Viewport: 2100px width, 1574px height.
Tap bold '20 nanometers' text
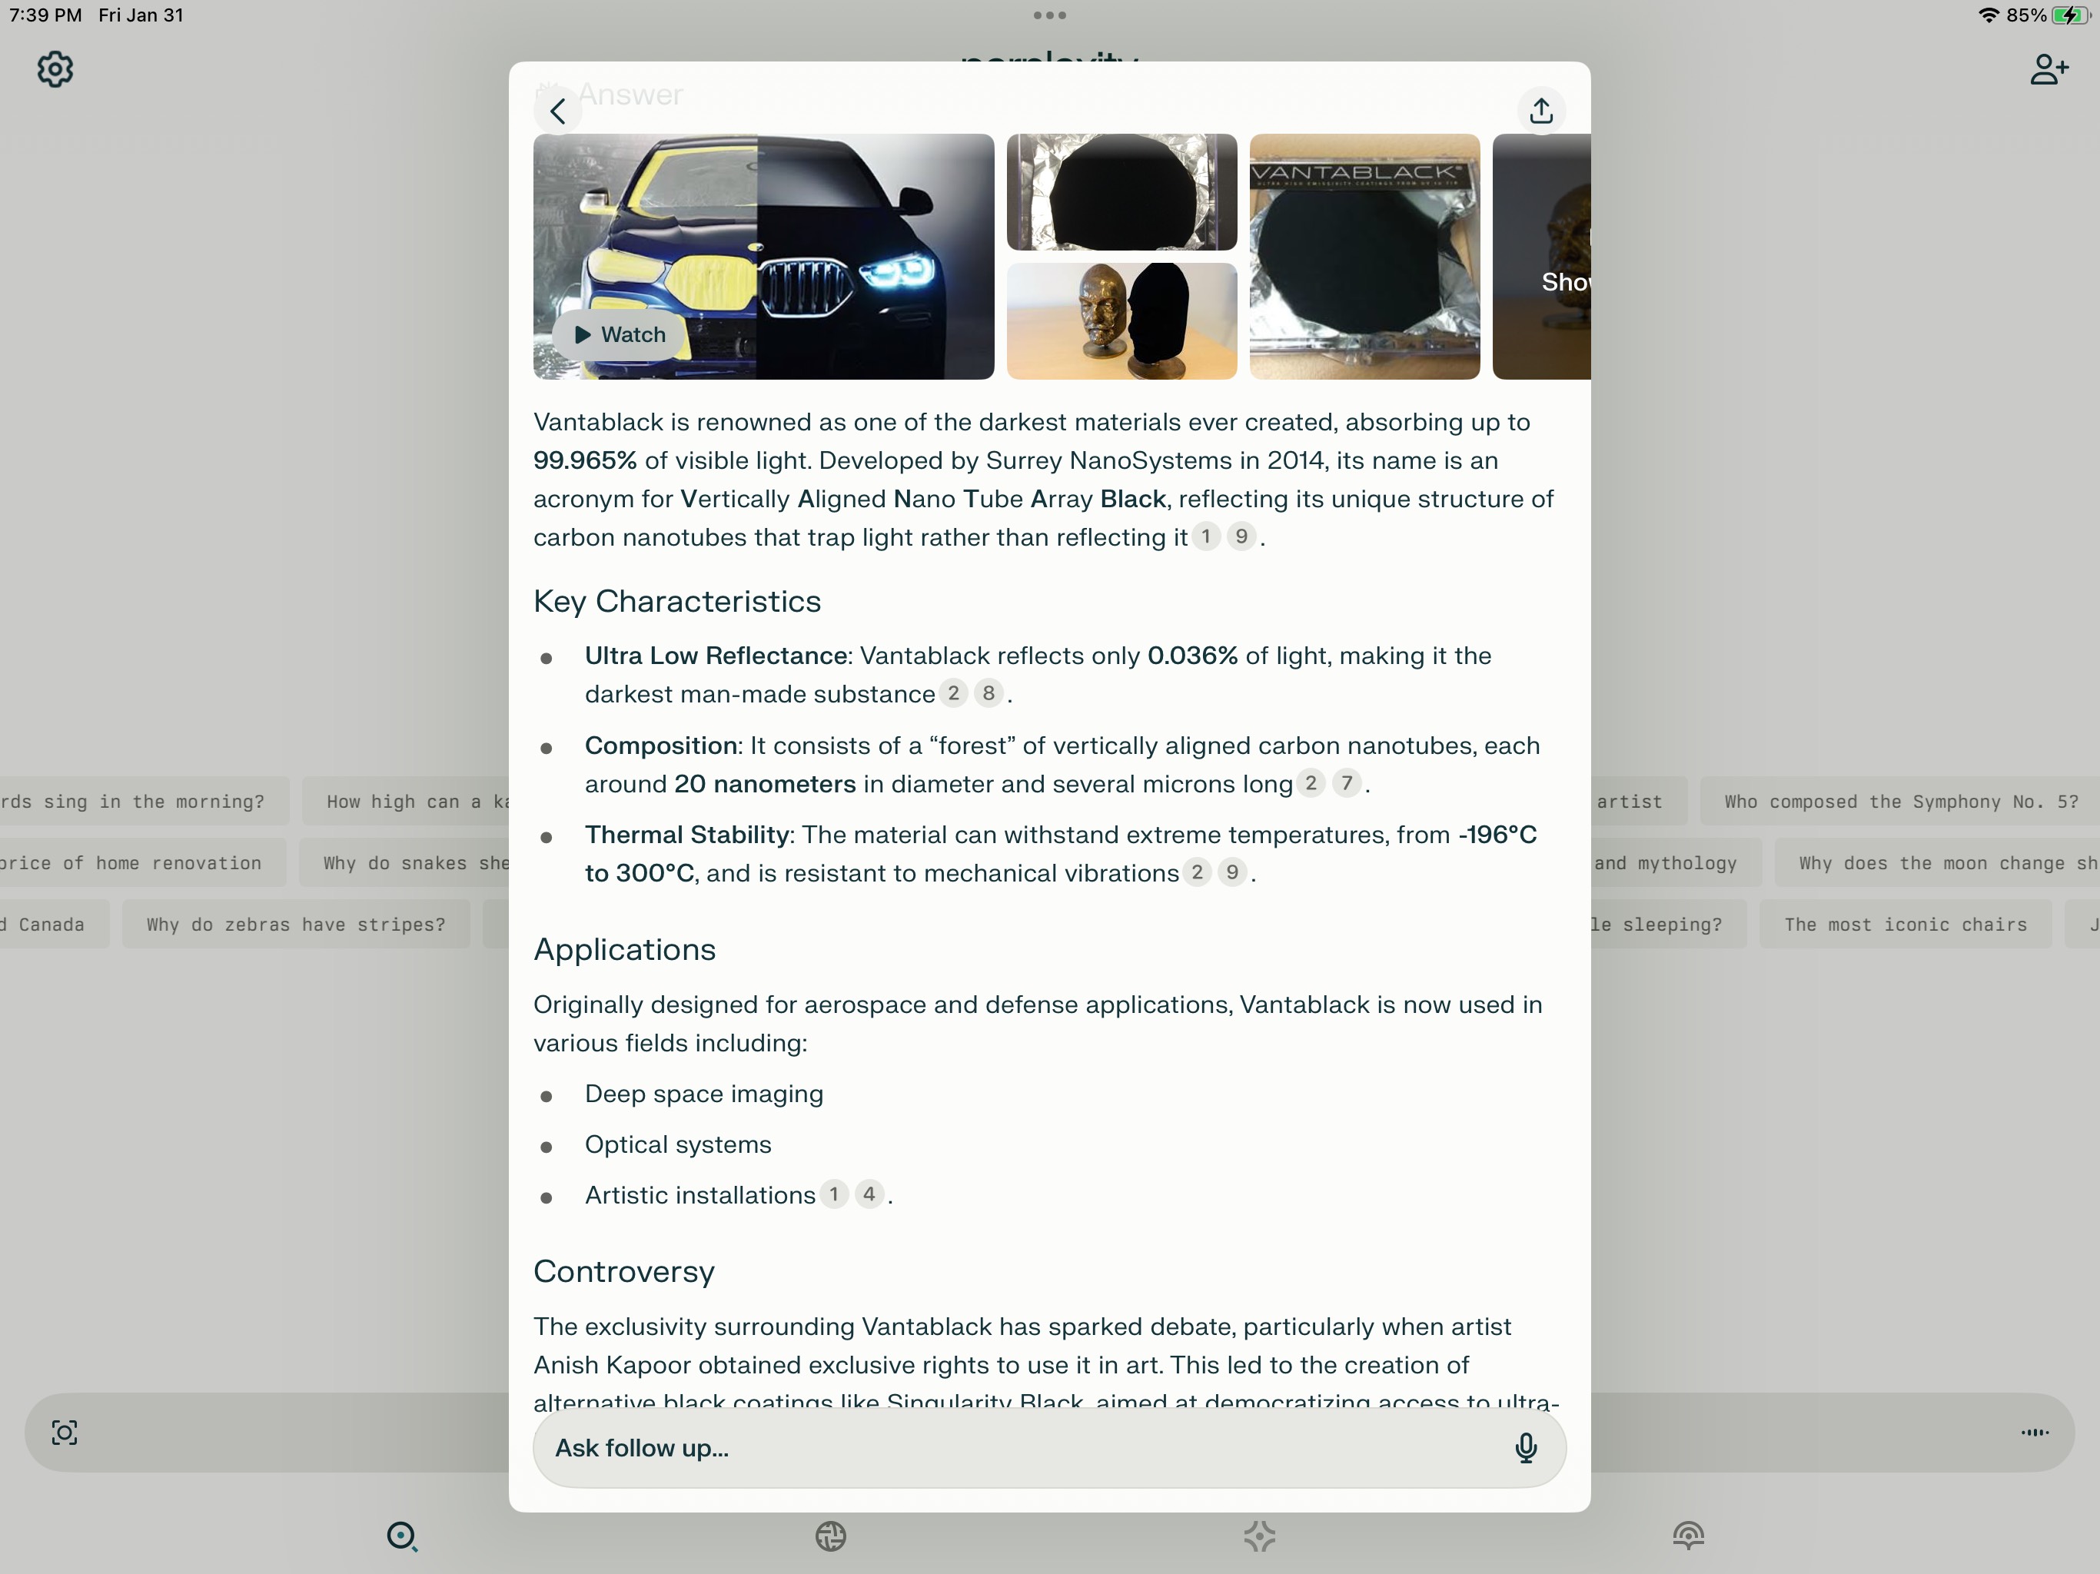(765, 784)
